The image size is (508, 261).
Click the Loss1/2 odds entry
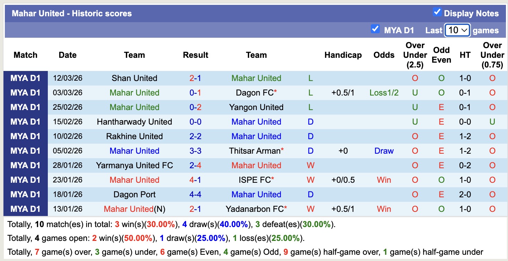point(384,92)
